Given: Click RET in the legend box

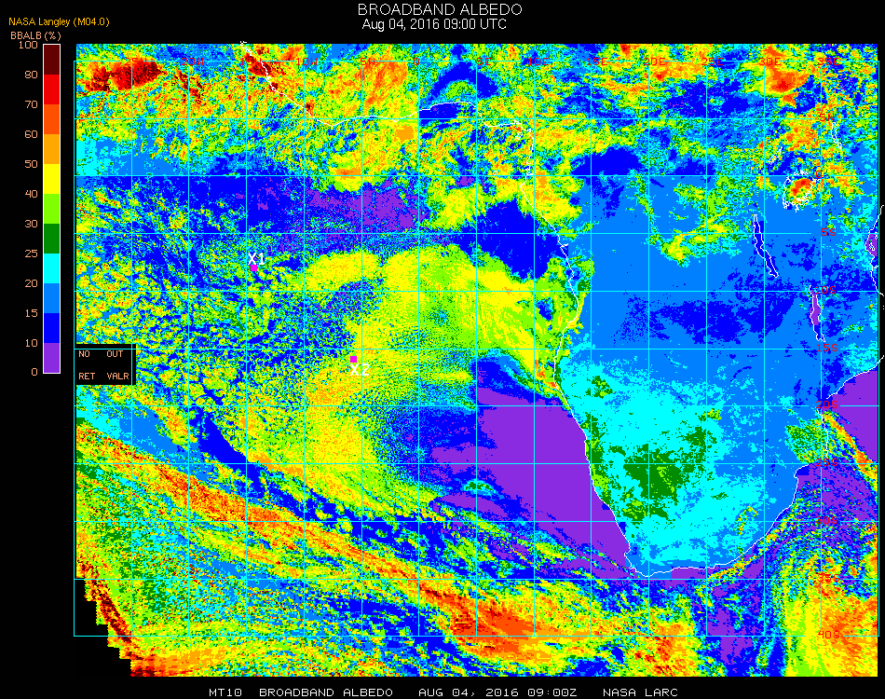Looking at the screenshot, I should pyautogui.click(x=87, y=376).
